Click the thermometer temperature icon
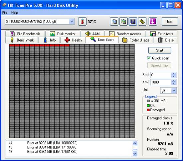This screenshot has width=183, height=161. (82, 22)
